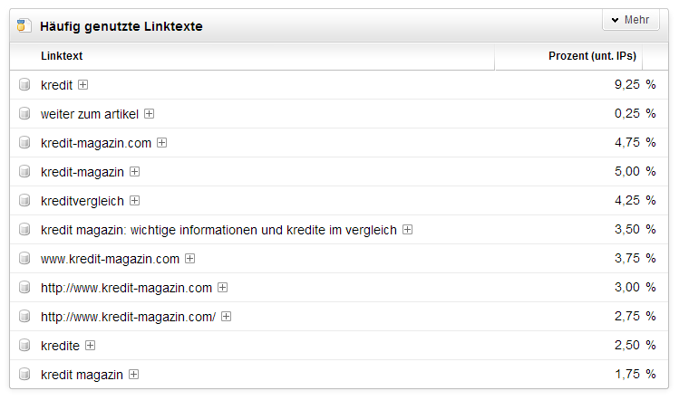
Task: Expand the 'kredit' link text row
Action: pos(83,85)
